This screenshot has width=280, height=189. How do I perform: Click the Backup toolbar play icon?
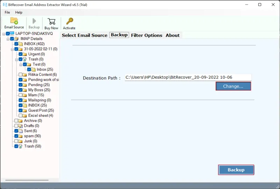(x=34, y=21)
